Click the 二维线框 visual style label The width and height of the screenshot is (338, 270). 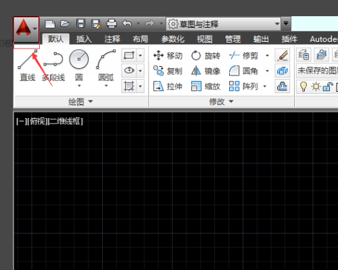66,122
